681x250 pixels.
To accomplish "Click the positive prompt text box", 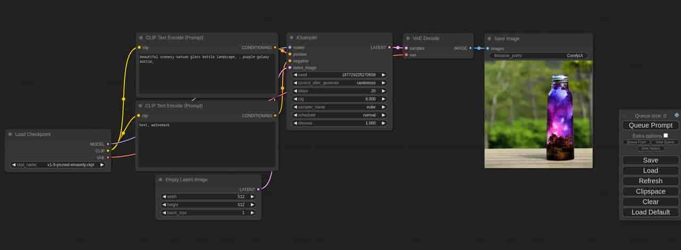I will 206,74.
